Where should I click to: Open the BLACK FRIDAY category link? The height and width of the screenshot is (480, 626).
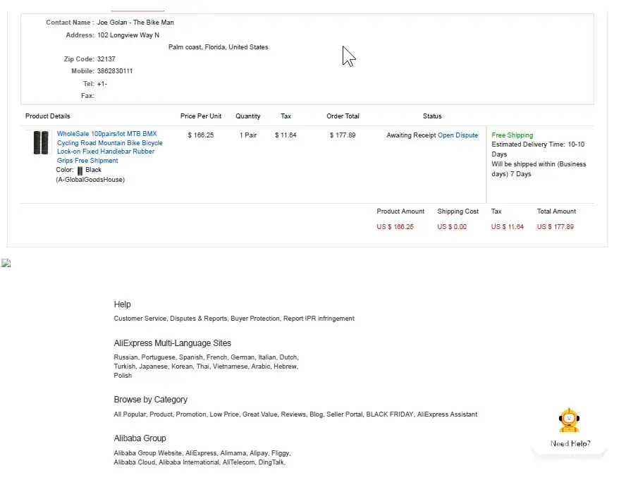[389, 414]
